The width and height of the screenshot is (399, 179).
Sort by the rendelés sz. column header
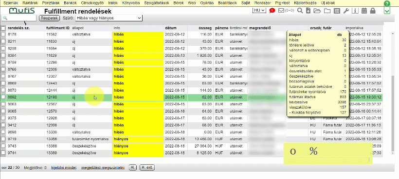pyautogui.click(x=19, y=28)
